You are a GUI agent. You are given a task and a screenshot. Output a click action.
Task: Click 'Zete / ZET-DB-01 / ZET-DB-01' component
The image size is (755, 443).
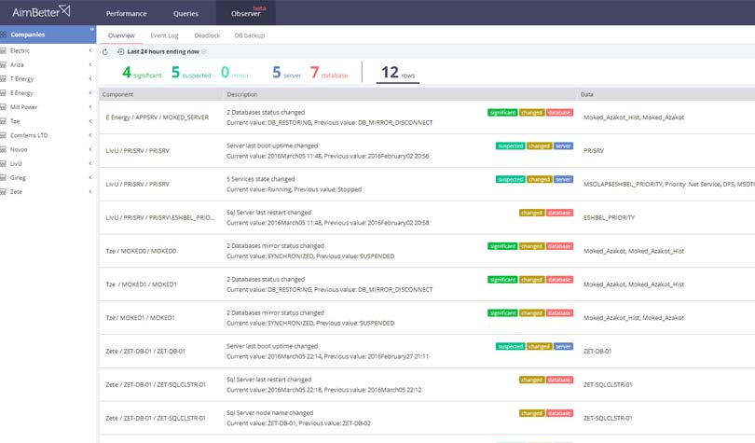point(145,352)
